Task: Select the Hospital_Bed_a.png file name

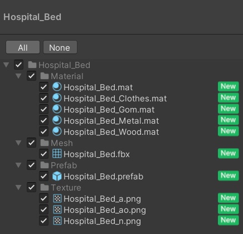Action: click(102, 199)
